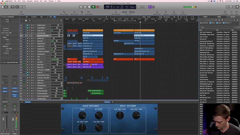Image resolution: width=240 pixels, height=135 pixels.
Task: Switch to the Project browser tab
Action: (205, 17)
